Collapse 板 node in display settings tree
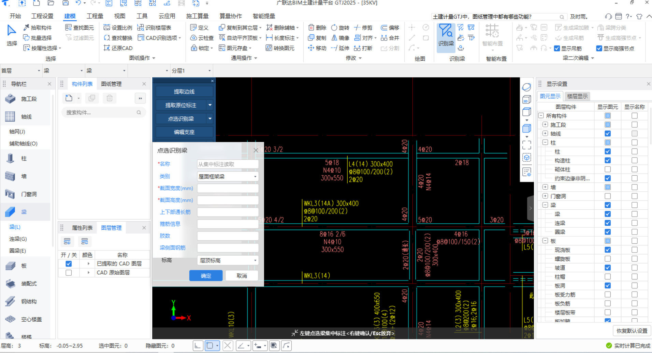The image size is (652, 353). point(545,241)
